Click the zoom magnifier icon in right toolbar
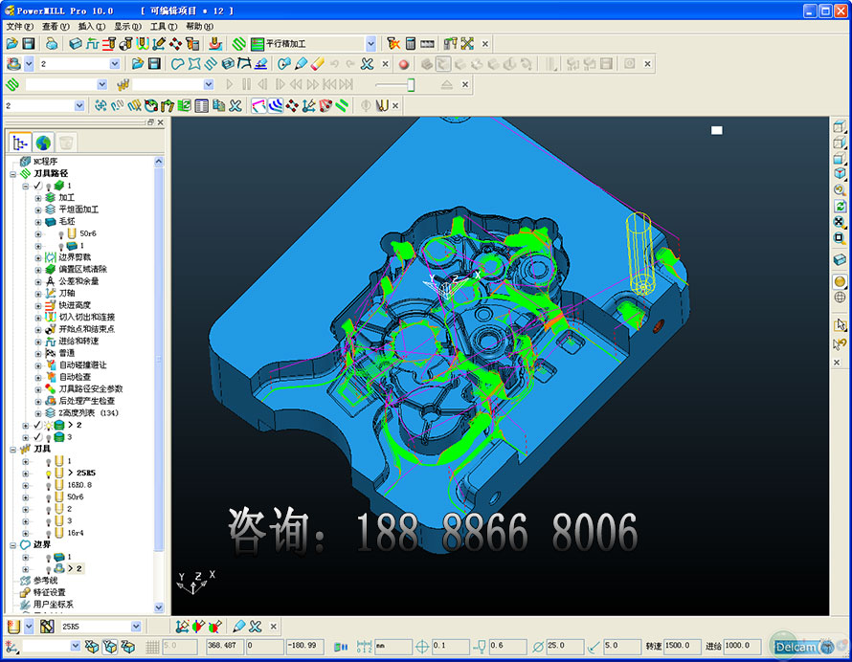Viewport: 852px width, 662px height. coord(840,190)
